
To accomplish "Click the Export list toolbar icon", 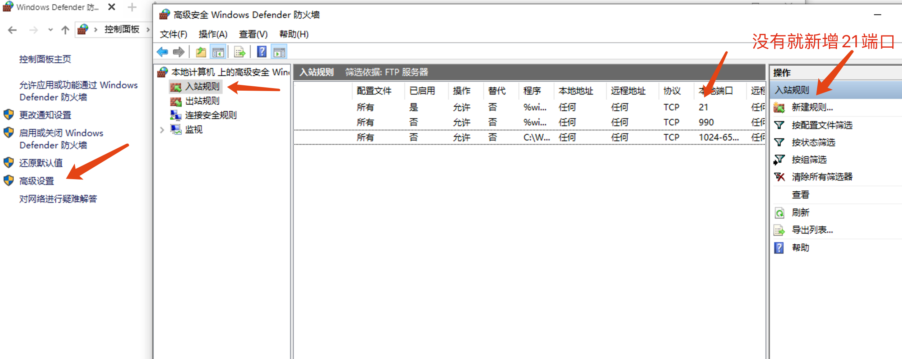I will click(240, 52).
